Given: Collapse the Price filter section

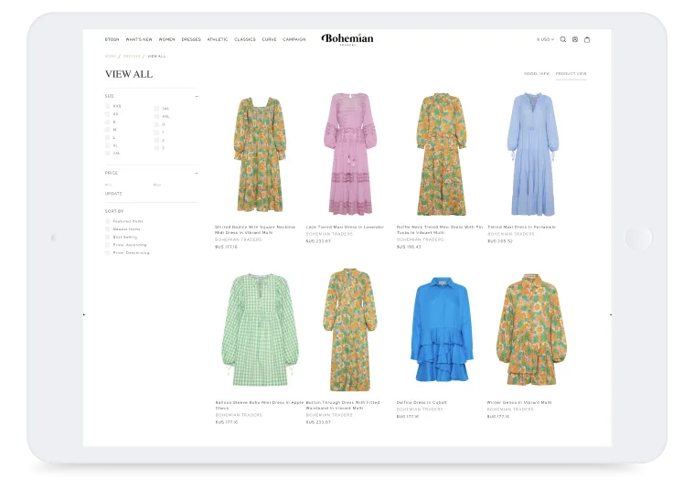Looking at the screenshot, I should click(x=196, y=172).
